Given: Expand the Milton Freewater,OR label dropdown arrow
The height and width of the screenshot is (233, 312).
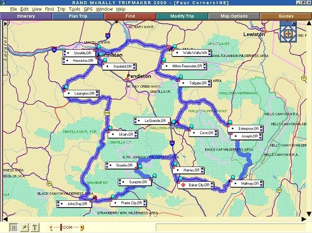Looking at the screenshot, I should click(204, 68).
